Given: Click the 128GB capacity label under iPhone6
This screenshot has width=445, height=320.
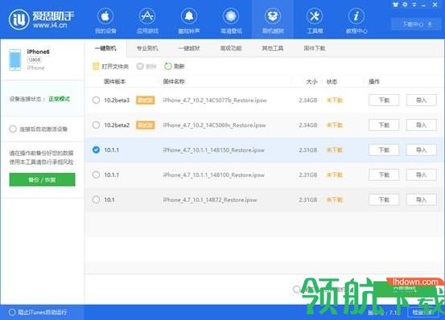Looking at the screenshot, I should click(35, 59).
